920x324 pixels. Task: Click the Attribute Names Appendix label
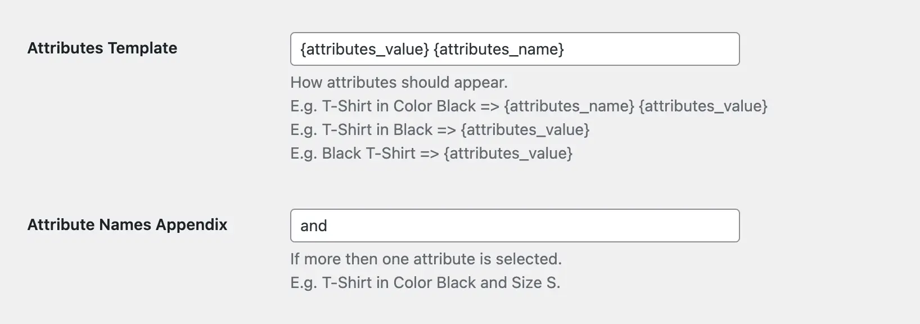[x=127, y=224]
